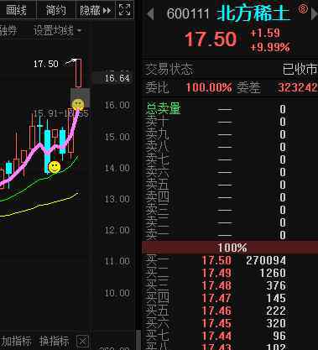Click 买一 bid price 17.50

pos(216,260)
